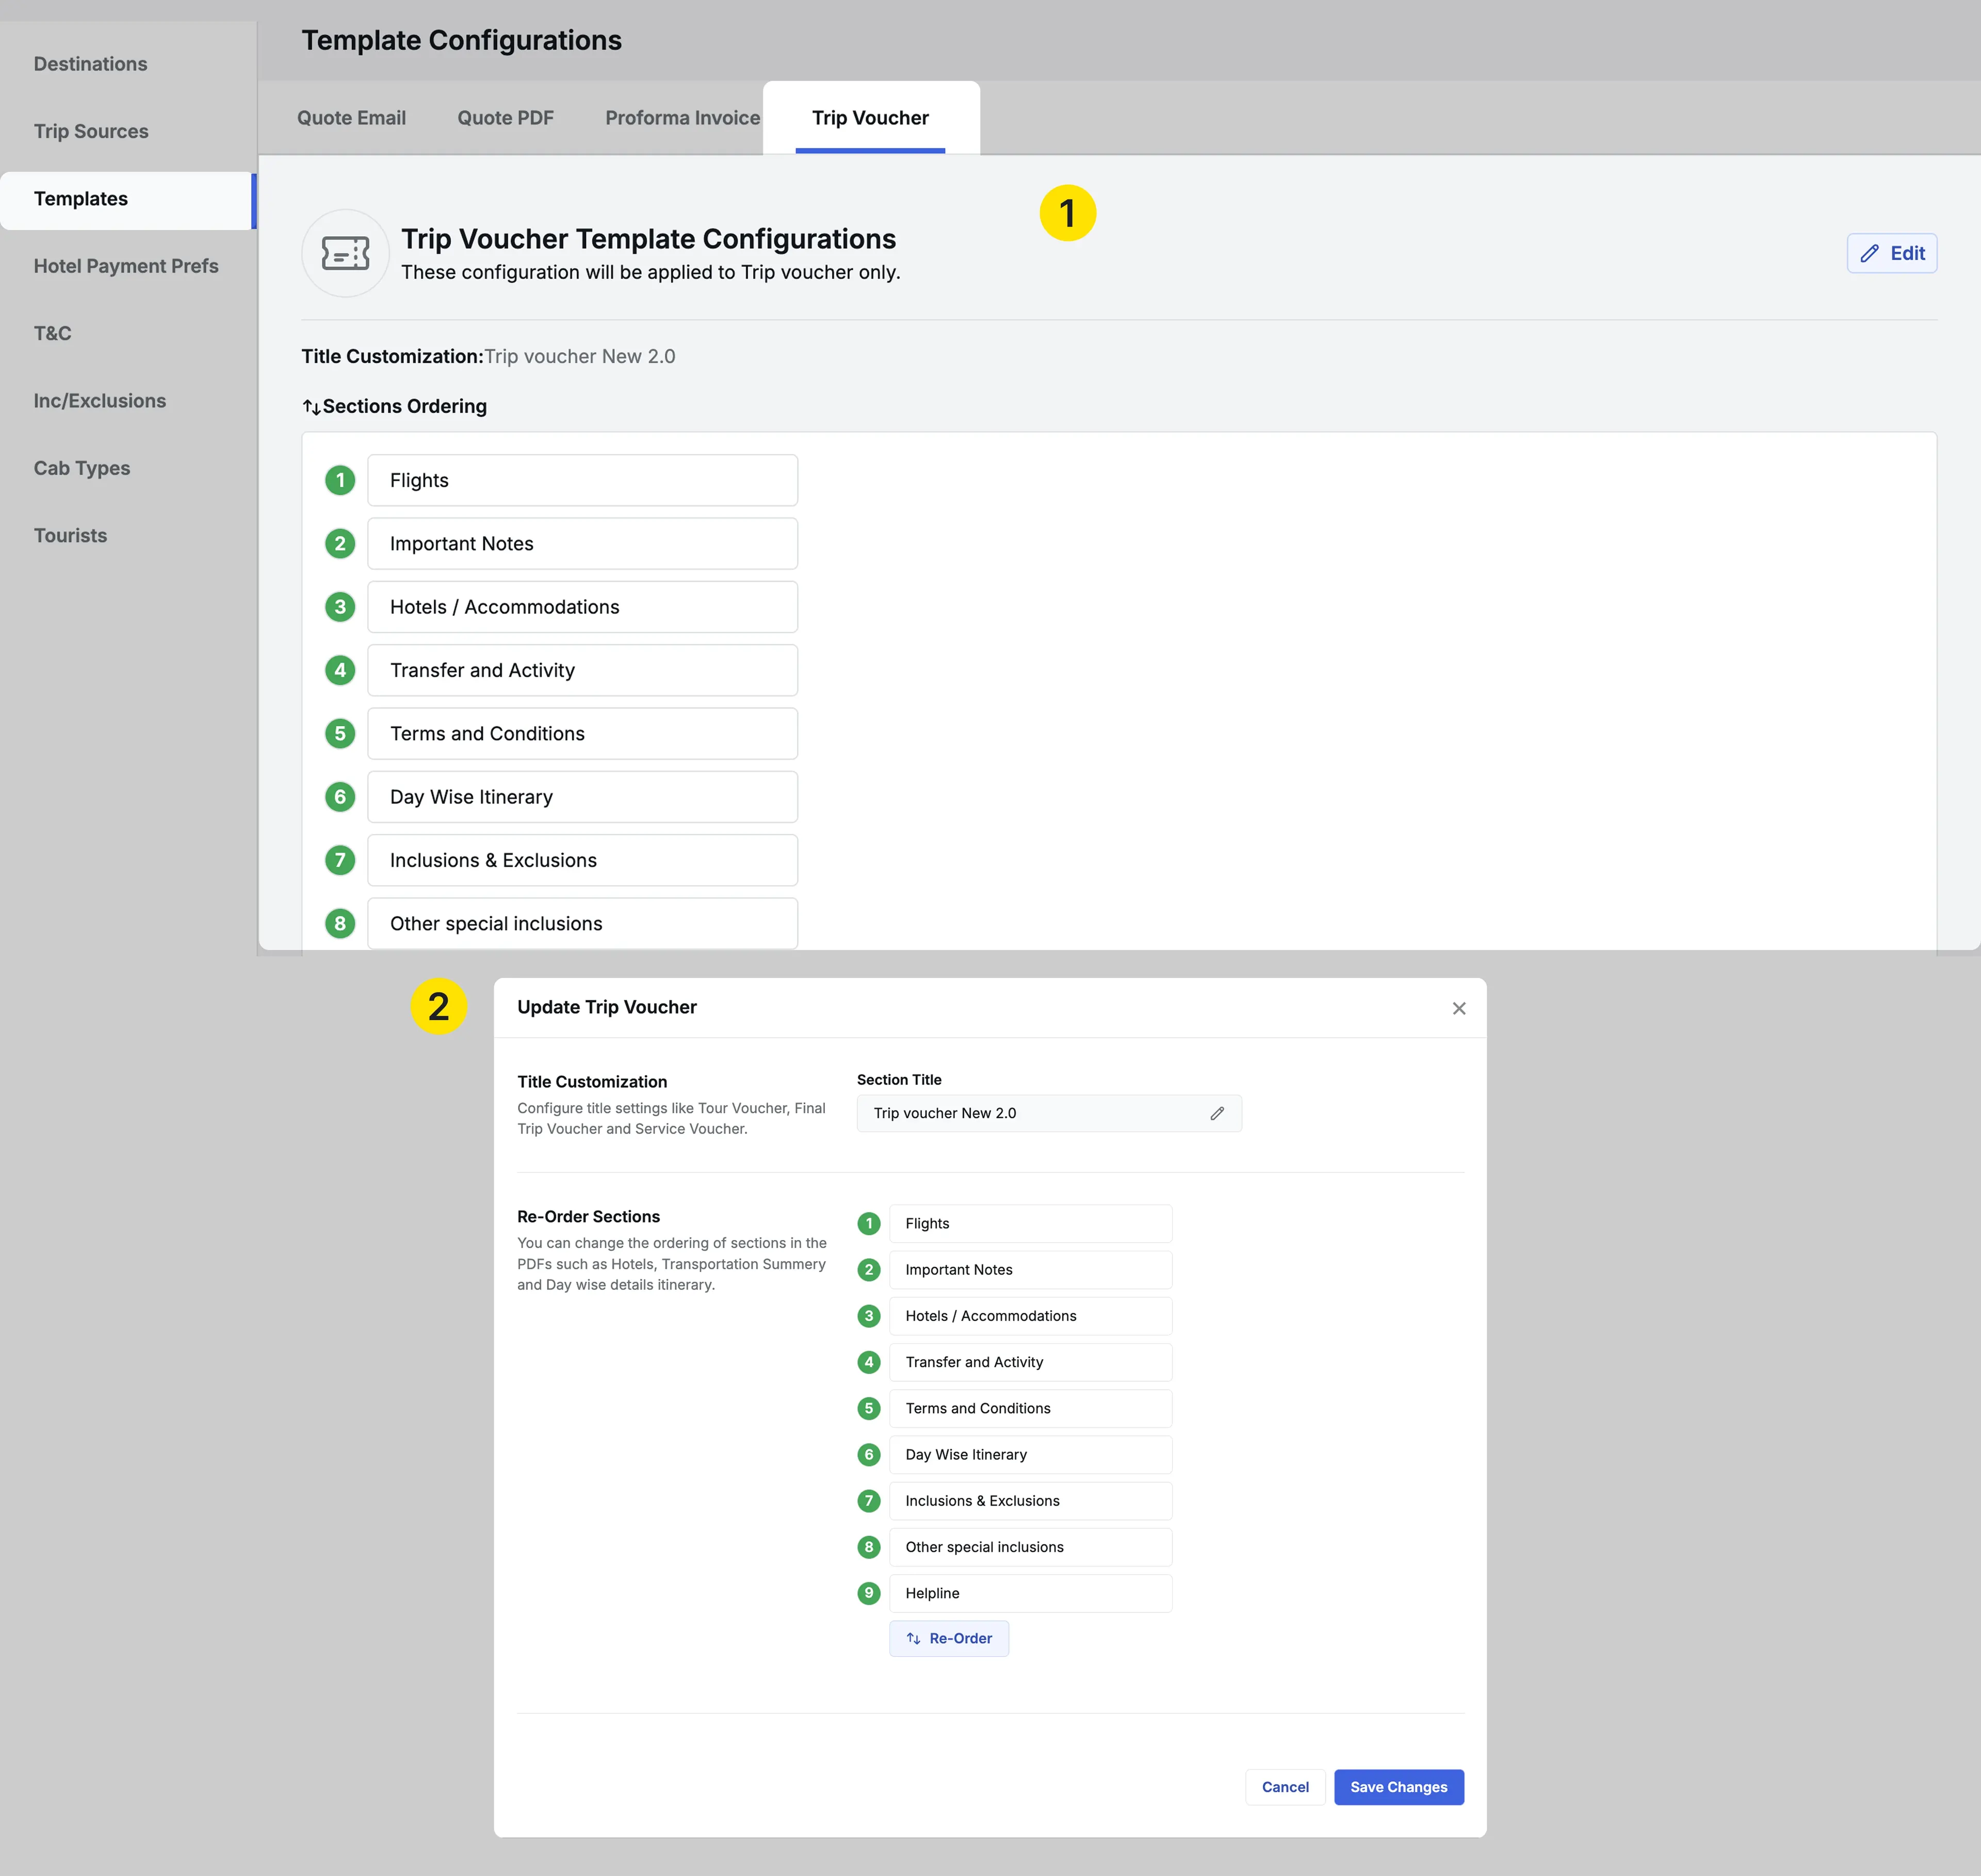Switch to the Quote PDF tab
Viewport: 1981px width, 1876px height.
[x=505, y=118]
